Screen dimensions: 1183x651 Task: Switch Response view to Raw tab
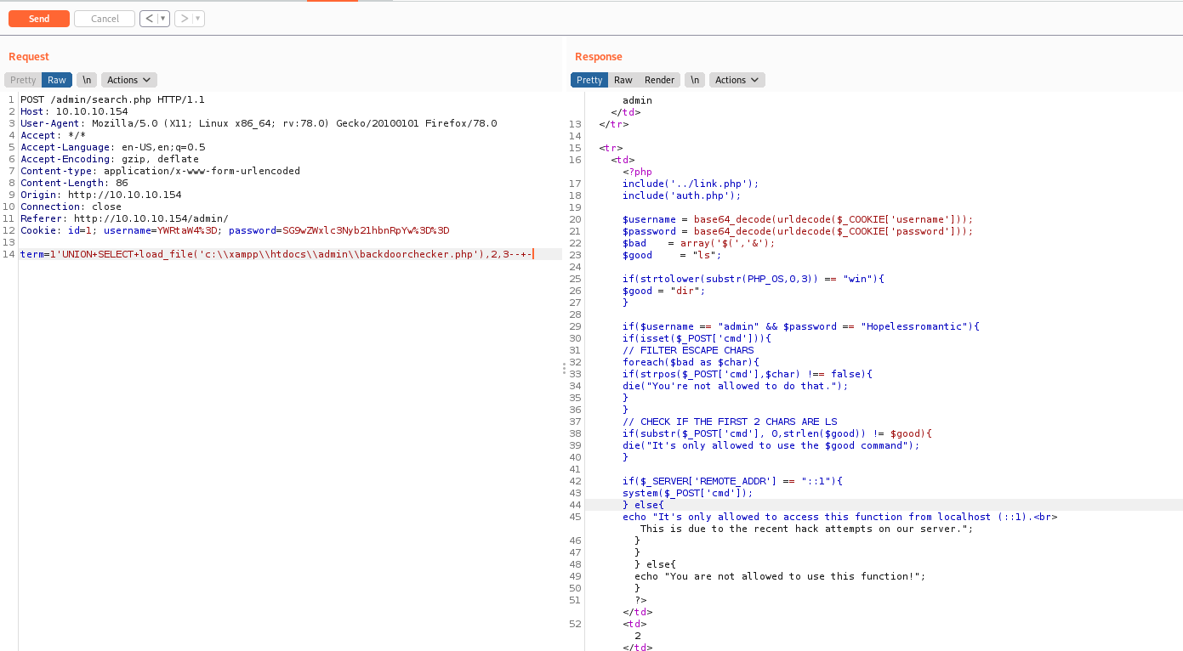coord(623,80)
